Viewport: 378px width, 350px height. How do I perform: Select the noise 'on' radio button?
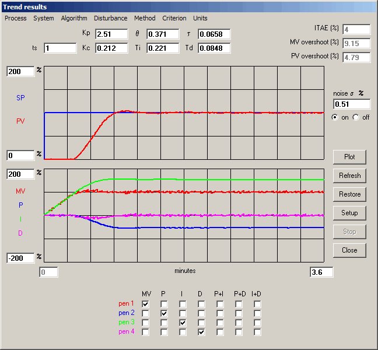coord(335,117)
